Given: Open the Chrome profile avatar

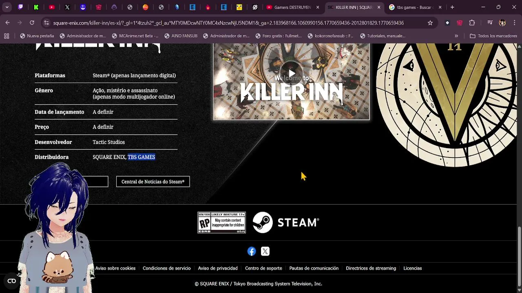Looking at the screenshot, I should click(x=502, y=23).
